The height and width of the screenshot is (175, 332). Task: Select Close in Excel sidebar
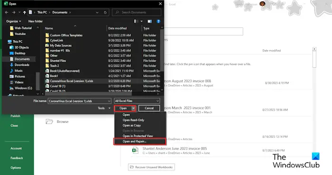(x=14, y=126)
